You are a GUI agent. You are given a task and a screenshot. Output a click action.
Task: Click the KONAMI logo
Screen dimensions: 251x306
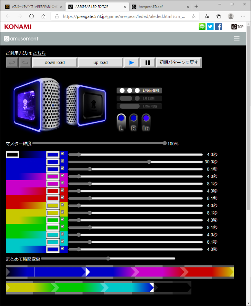click(18, 27)
